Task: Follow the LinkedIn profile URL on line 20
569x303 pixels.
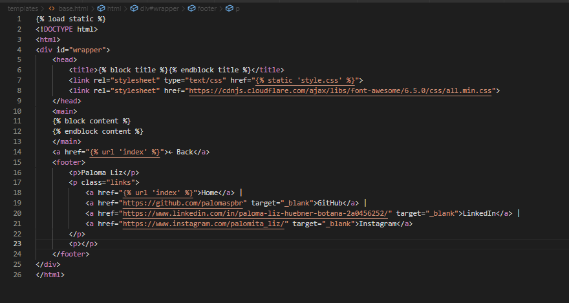Action: pos(257,213)
